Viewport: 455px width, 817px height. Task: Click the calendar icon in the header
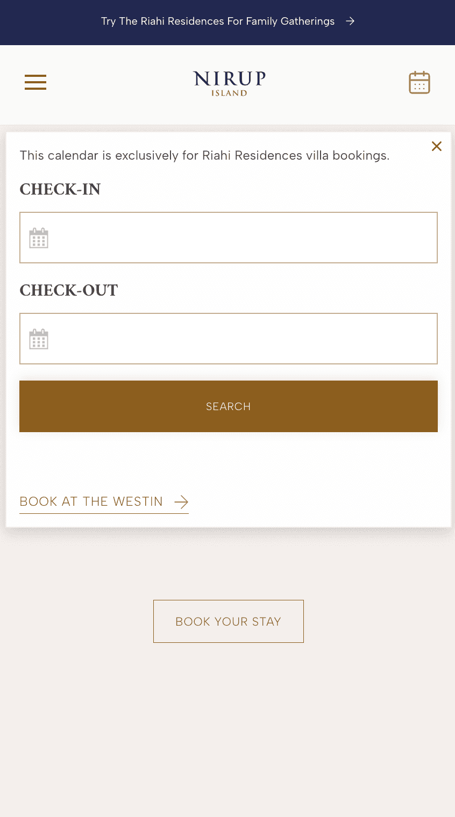(420, 83)
